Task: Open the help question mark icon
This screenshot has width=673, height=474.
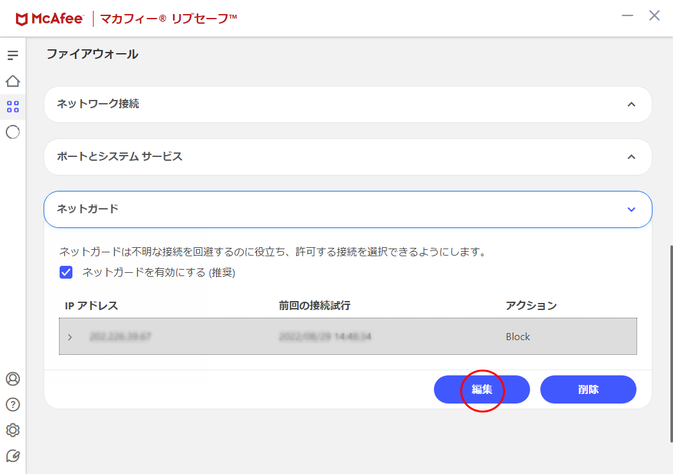Action: 13,404
